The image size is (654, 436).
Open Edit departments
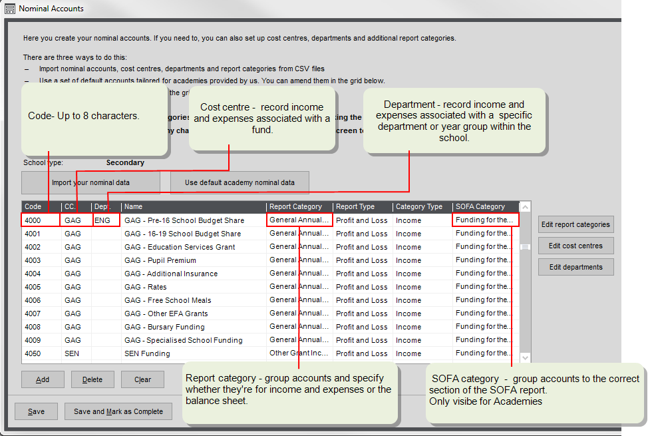575,267
